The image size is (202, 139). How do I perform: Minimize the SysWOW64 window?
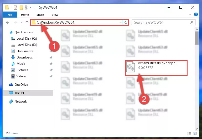point(169,7)
